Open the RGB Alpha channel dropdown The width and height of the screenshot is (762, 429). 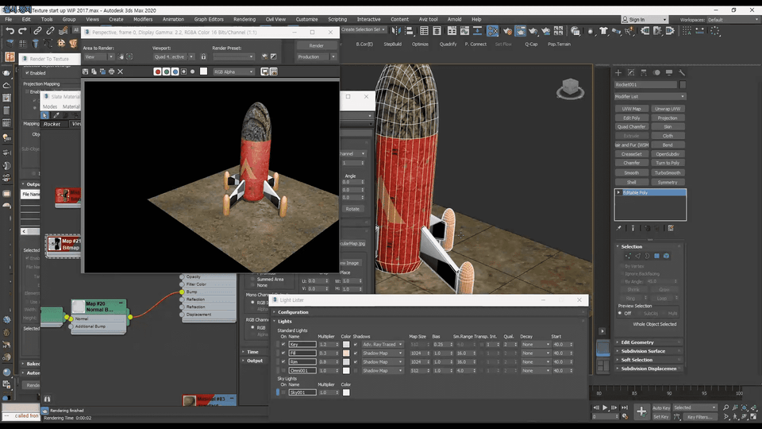coord(233,71)
